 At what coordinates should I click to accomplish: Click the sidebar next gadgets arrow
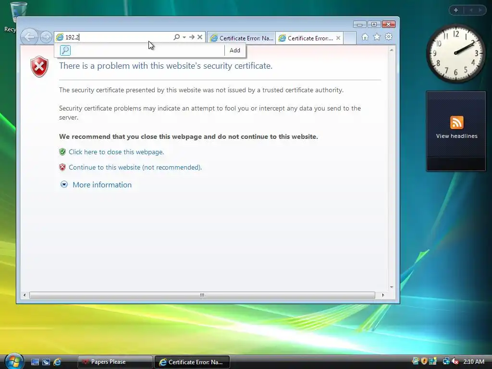point(480,10)
